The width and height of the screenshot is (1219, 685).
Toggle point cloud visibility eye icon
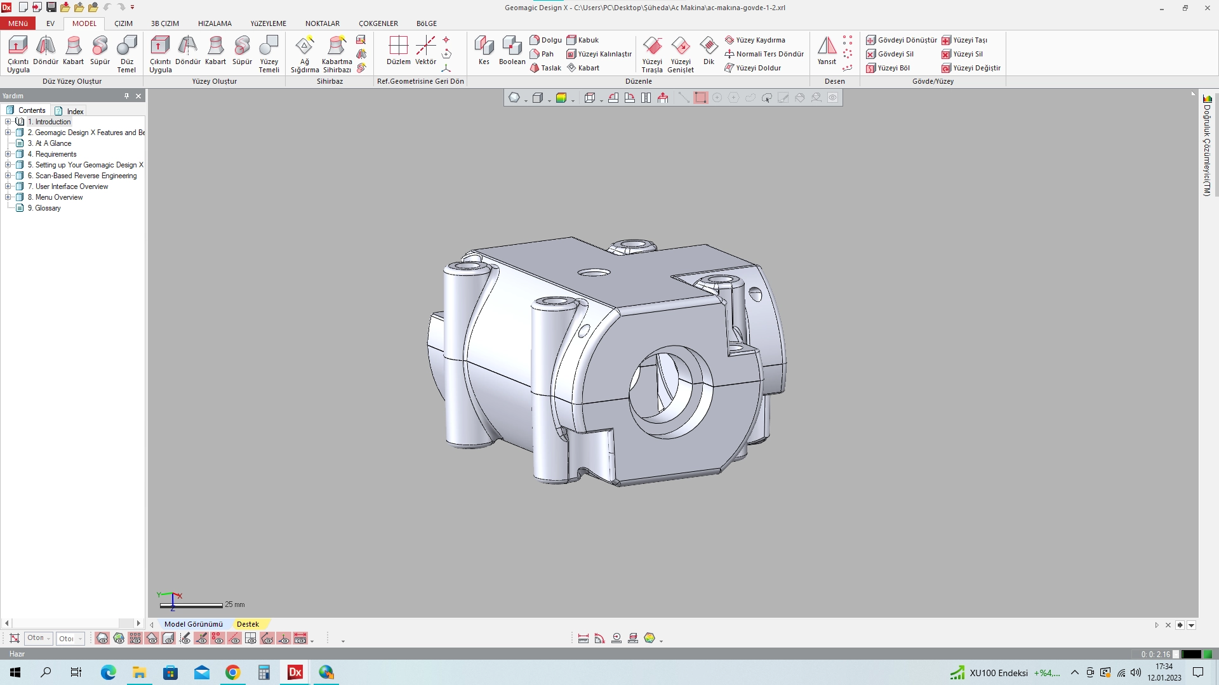[135, 639]
